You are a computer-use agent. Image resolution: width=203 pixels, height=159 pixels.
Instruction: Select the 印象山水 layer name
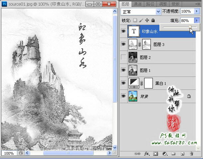tap(150, 32)
